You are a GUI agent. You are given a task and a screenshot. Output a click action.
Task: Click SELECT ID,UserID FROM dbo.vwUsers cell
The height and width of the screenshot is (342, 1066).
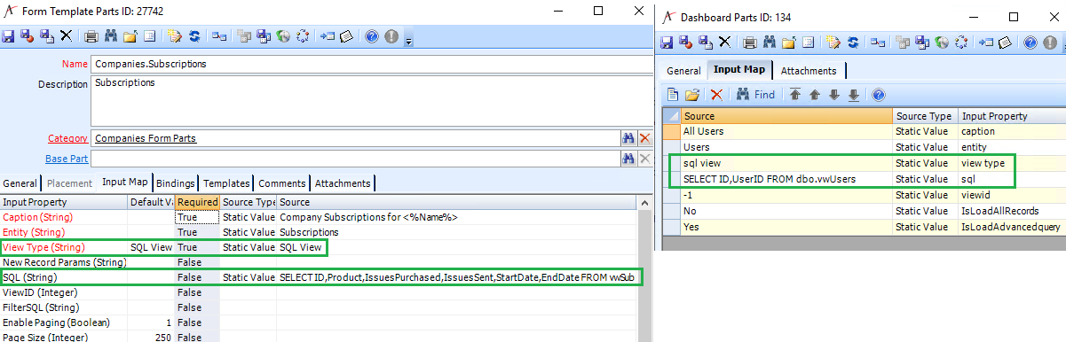pos(786,179)
